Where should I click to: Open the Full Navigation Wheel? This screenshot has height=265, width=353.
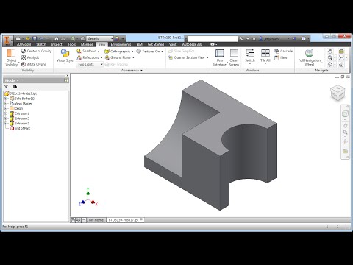pos(310,57)
